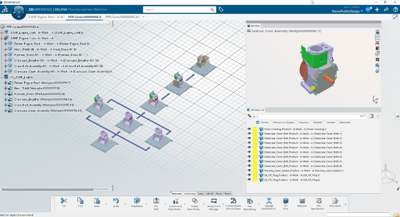Click into the top Search field
The image size is (400, 217).
(177, 10)
